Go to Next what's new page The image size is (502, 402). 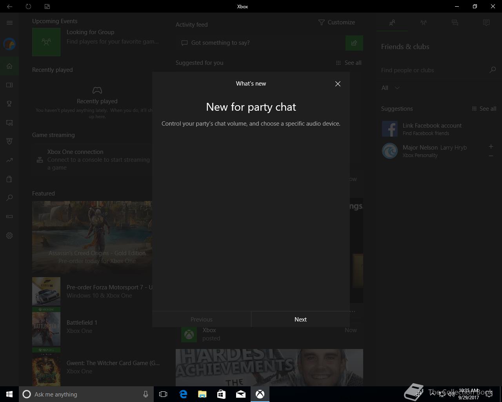pos(300,319)
